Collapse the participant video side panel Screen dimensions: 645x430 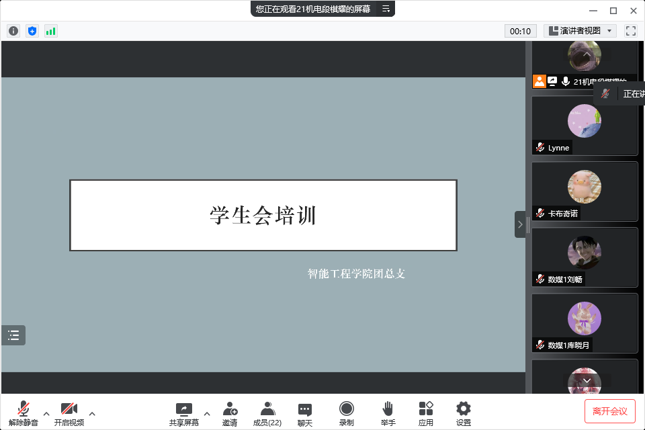coord(520,224)
